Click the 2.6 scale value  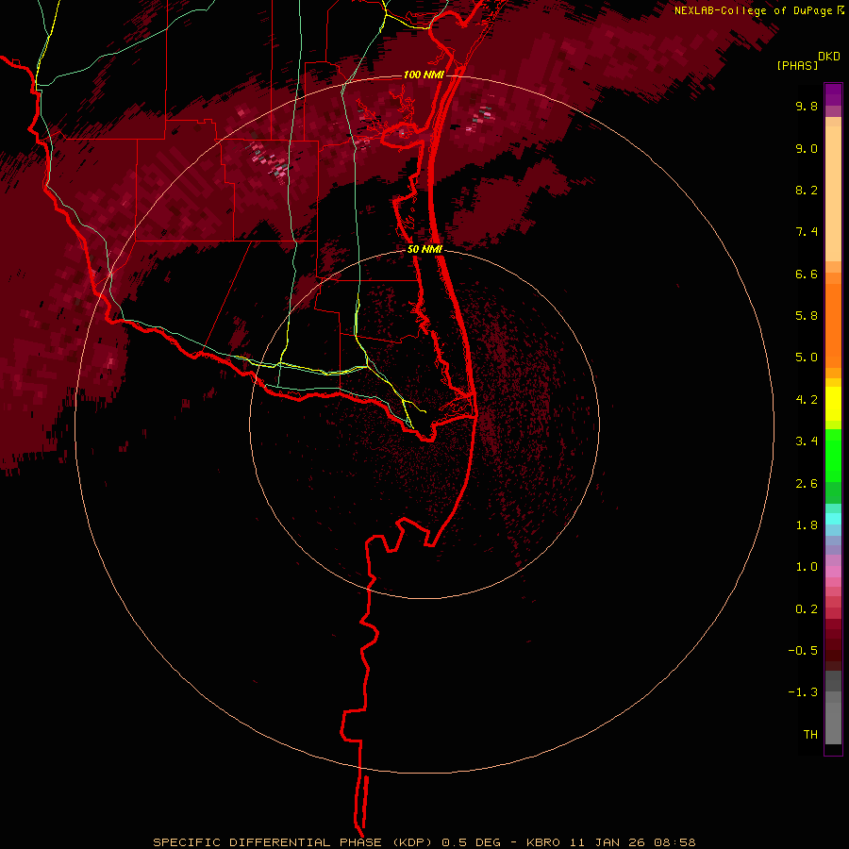(x=807, y=484)
